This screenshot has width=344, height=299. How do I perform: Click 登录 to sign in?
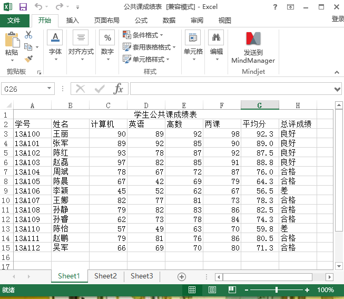[338, 19]
